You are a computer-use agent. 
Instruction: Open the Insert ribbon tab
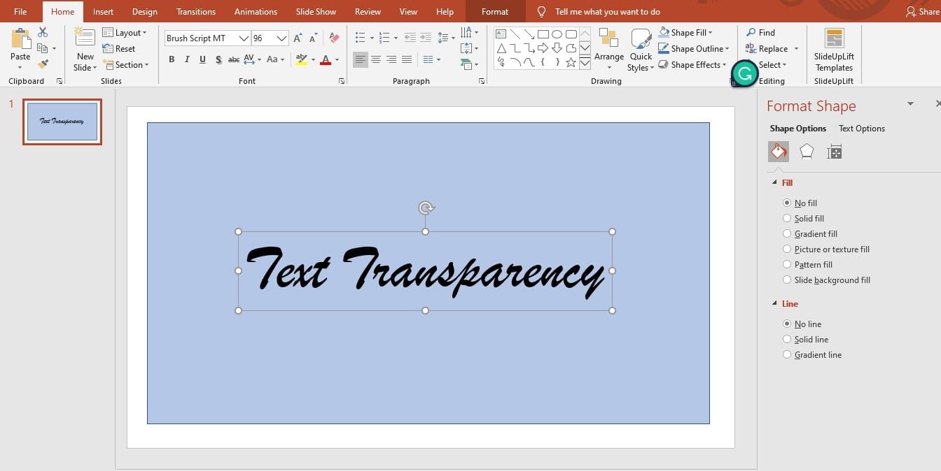[x=103, y=12]
